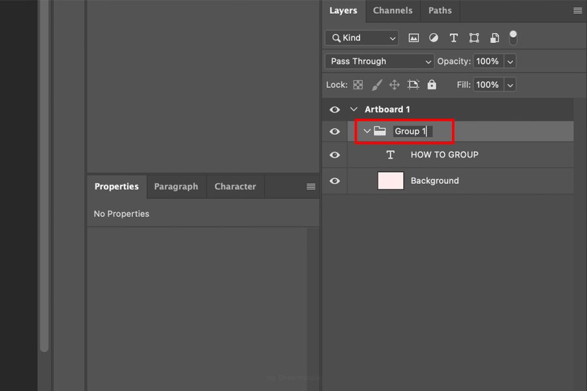
Task: Turn off the layer filtering toggle switch
Action: [513, 38]
